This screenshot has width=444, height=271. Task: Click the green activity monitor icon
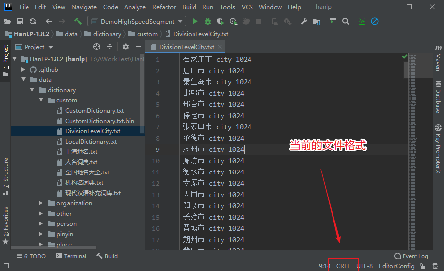click(x=362, y=21)
